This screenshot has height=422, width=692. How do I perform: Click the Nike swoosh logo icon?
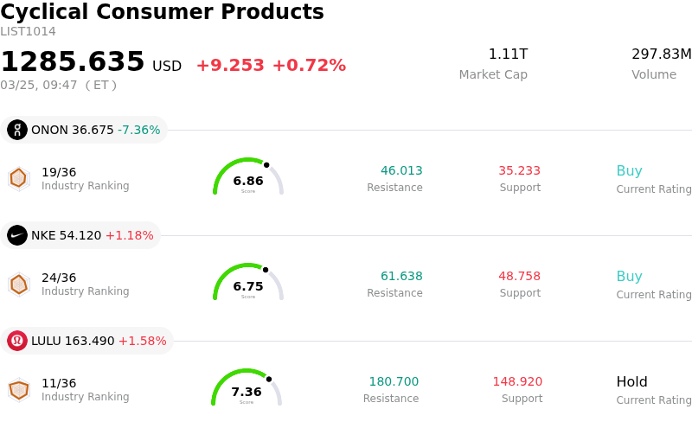click(x=17, y=235)
